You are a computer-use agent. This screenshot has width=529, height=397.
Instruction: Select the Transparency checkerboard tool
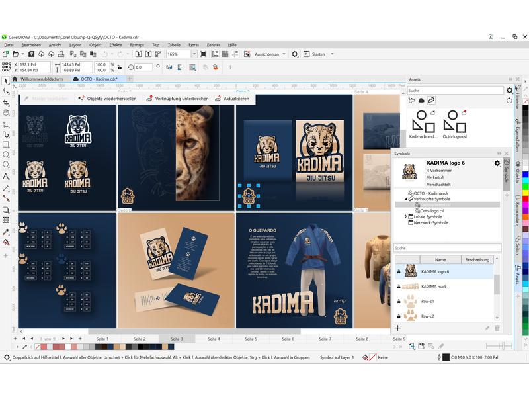(x=6, y=220)
